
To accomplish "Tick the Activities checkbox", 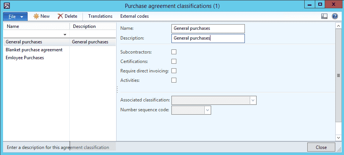I will click(x=174, y=80).
